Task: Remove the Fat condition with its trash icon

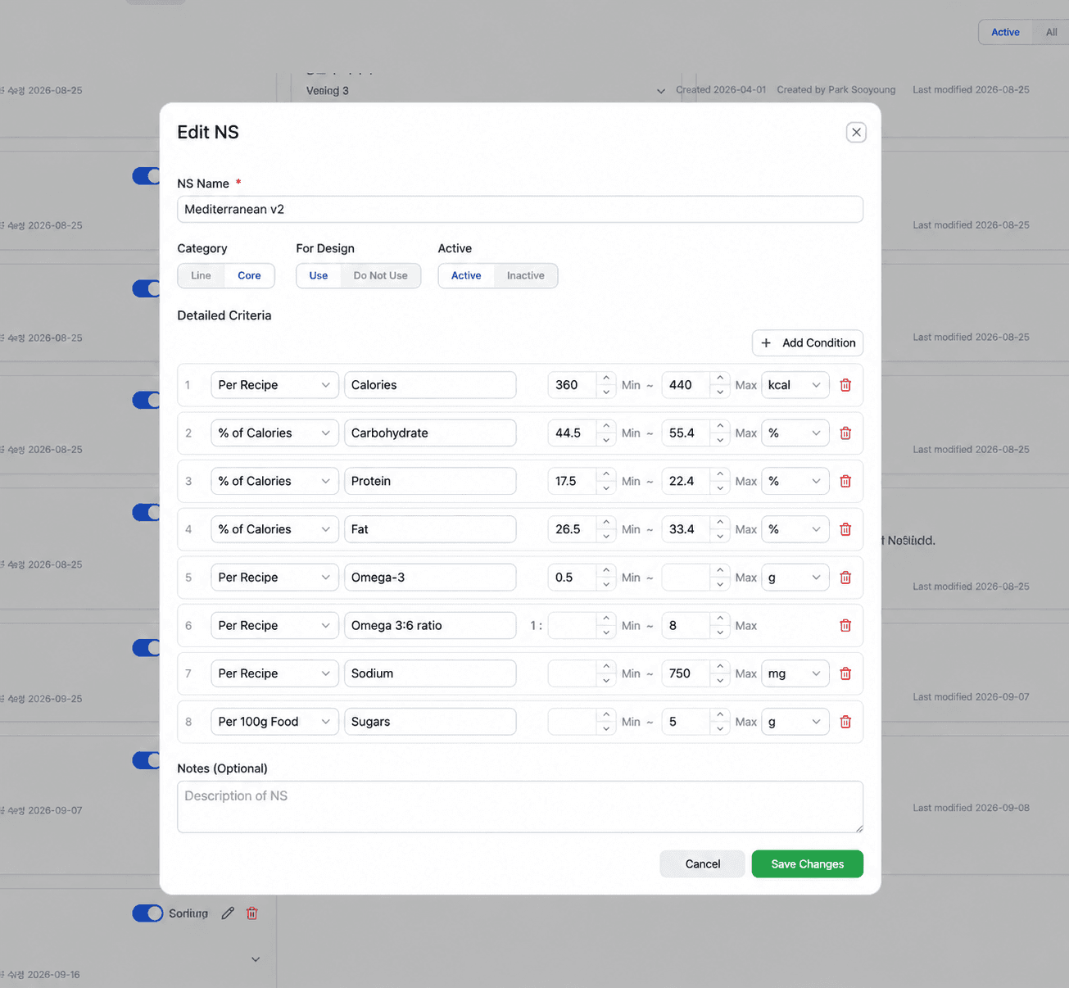Action: (x=845, y=529)
